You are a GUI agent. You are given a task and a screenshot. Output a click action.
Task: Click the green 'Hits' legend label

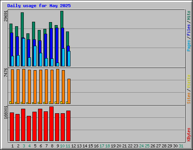(189, 15)
